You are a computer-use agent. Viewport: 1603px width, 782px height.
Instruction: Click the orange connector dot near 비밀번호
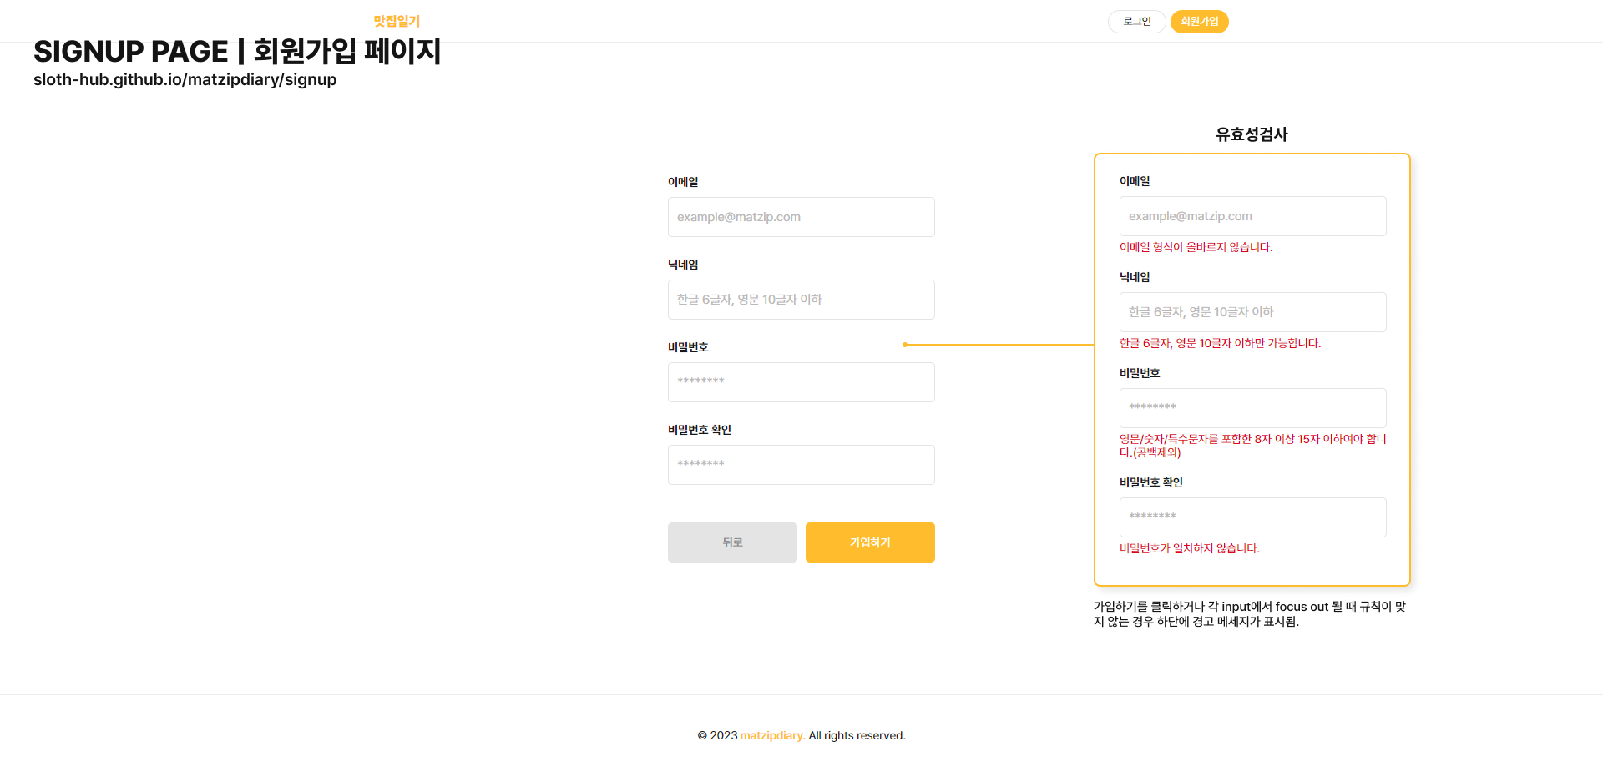click(905, 345)
